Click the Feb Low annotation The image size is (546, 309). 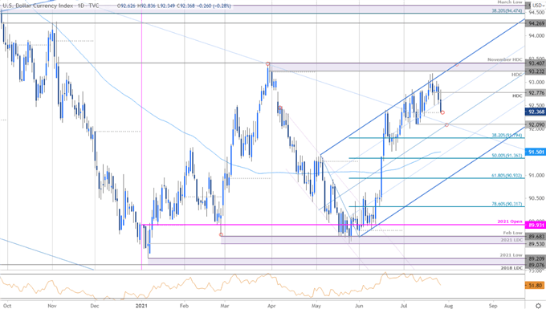click(513, 233)
